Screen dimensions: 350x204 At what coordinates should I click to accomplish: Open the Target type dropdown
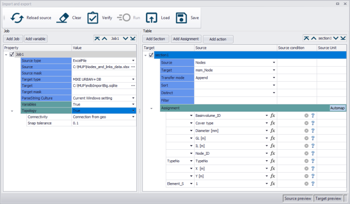(133, 79)
